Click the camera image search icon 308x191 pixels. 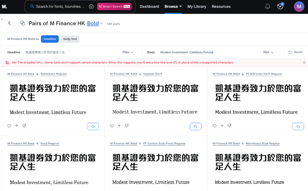[92, 6]
